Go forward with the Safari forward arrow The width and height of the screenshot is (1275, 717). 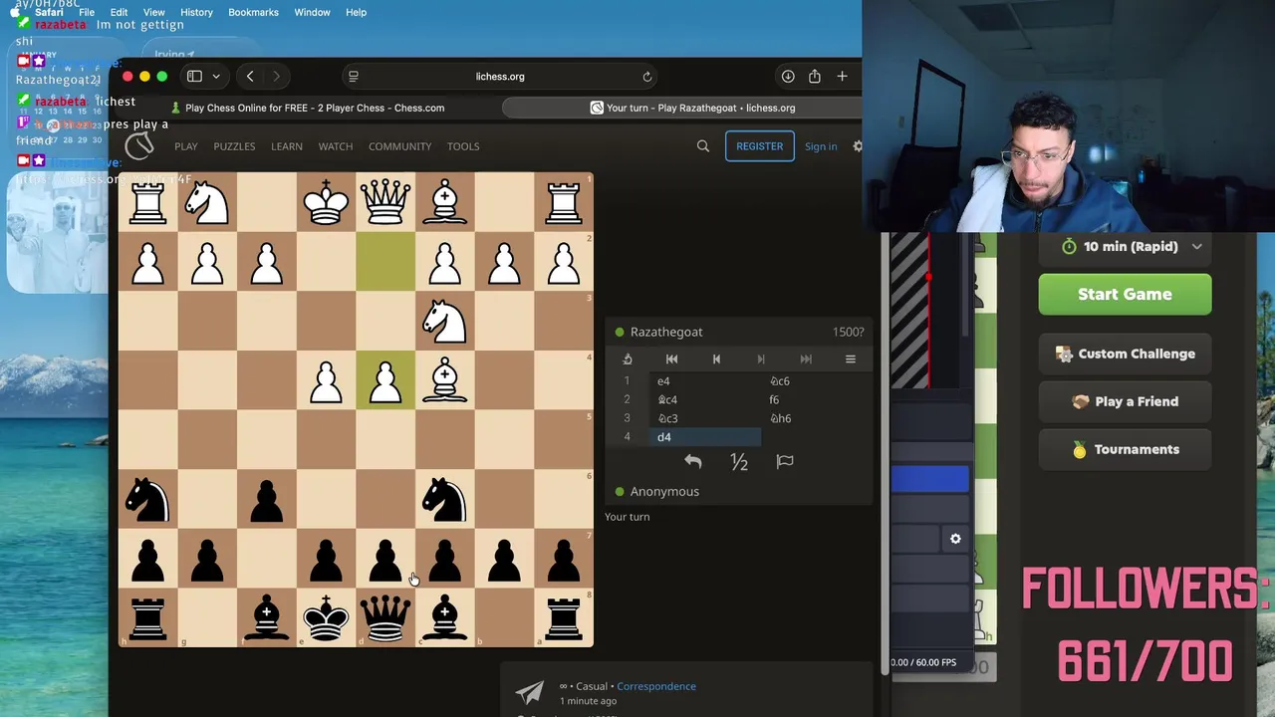pyautogui.click(x=276, y=77)
